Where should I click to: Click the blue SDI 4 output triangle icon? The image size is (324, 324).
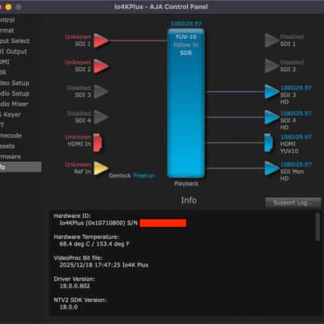point(272,117)
